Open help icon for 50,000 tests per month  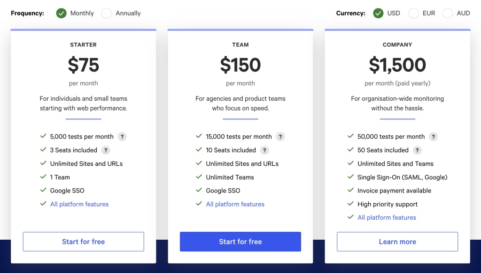click(x=433, y=137)
